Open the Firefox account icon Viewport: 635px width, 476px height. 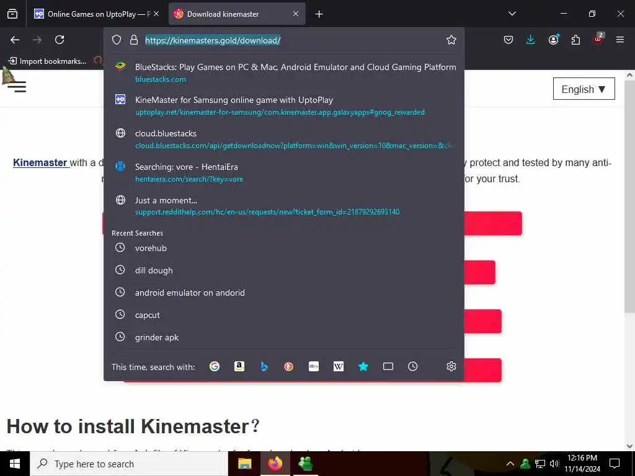tap(553, 39)
